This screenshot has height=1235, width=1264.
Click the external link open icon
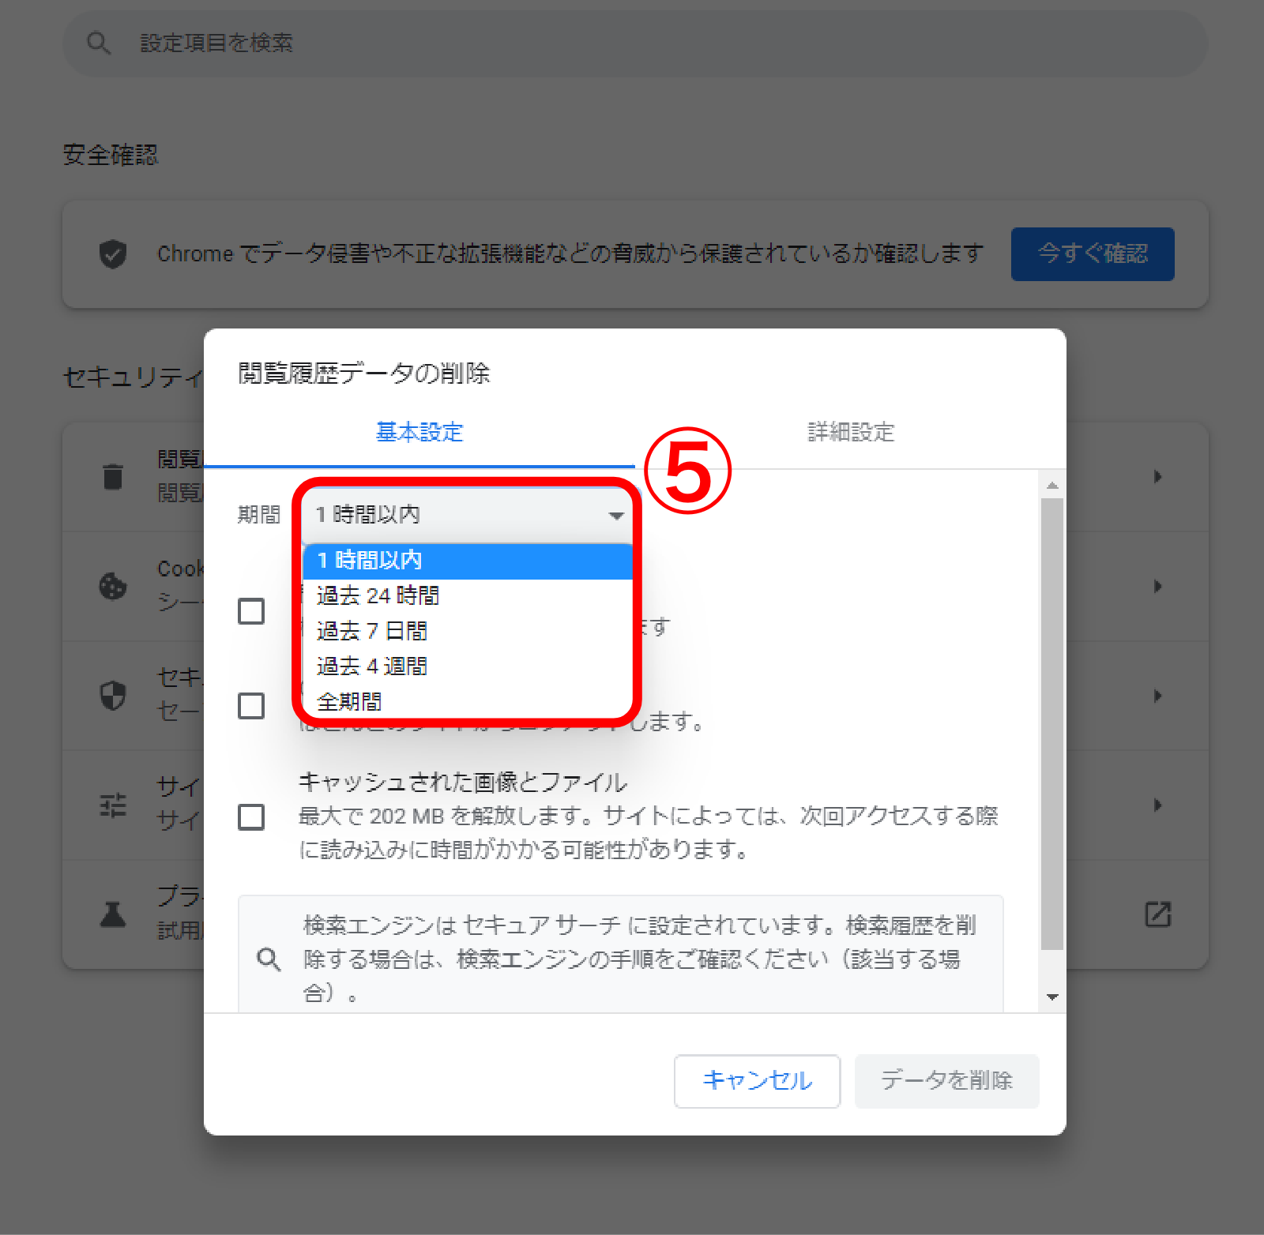coord(1158,914)
